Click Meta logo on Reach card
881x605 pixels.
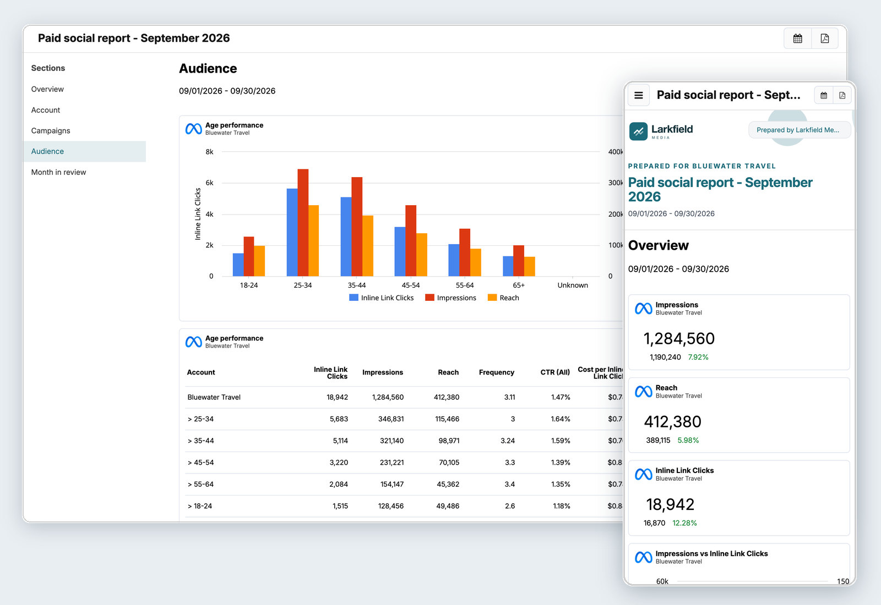click(644, 392)
